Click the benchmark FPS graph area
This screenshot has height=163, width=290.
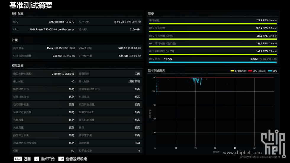pos(215,112)
